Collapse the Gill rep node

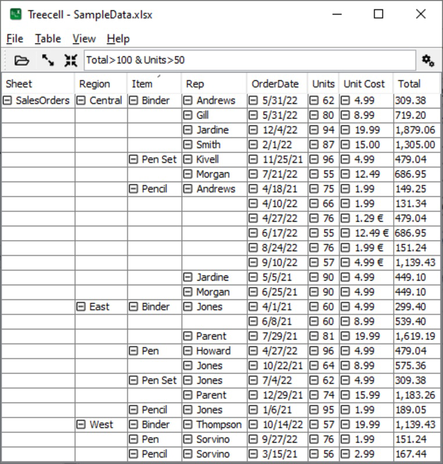(x=188, y=115)
